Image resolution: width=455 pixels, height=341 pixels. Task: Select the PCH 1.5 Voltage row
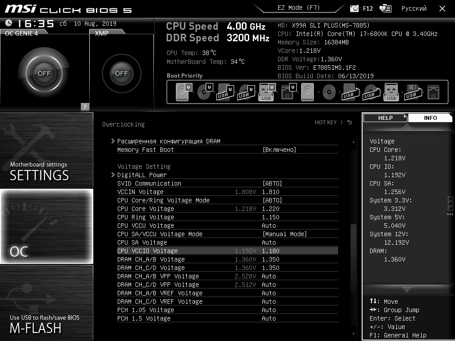[x=227, y=318]
